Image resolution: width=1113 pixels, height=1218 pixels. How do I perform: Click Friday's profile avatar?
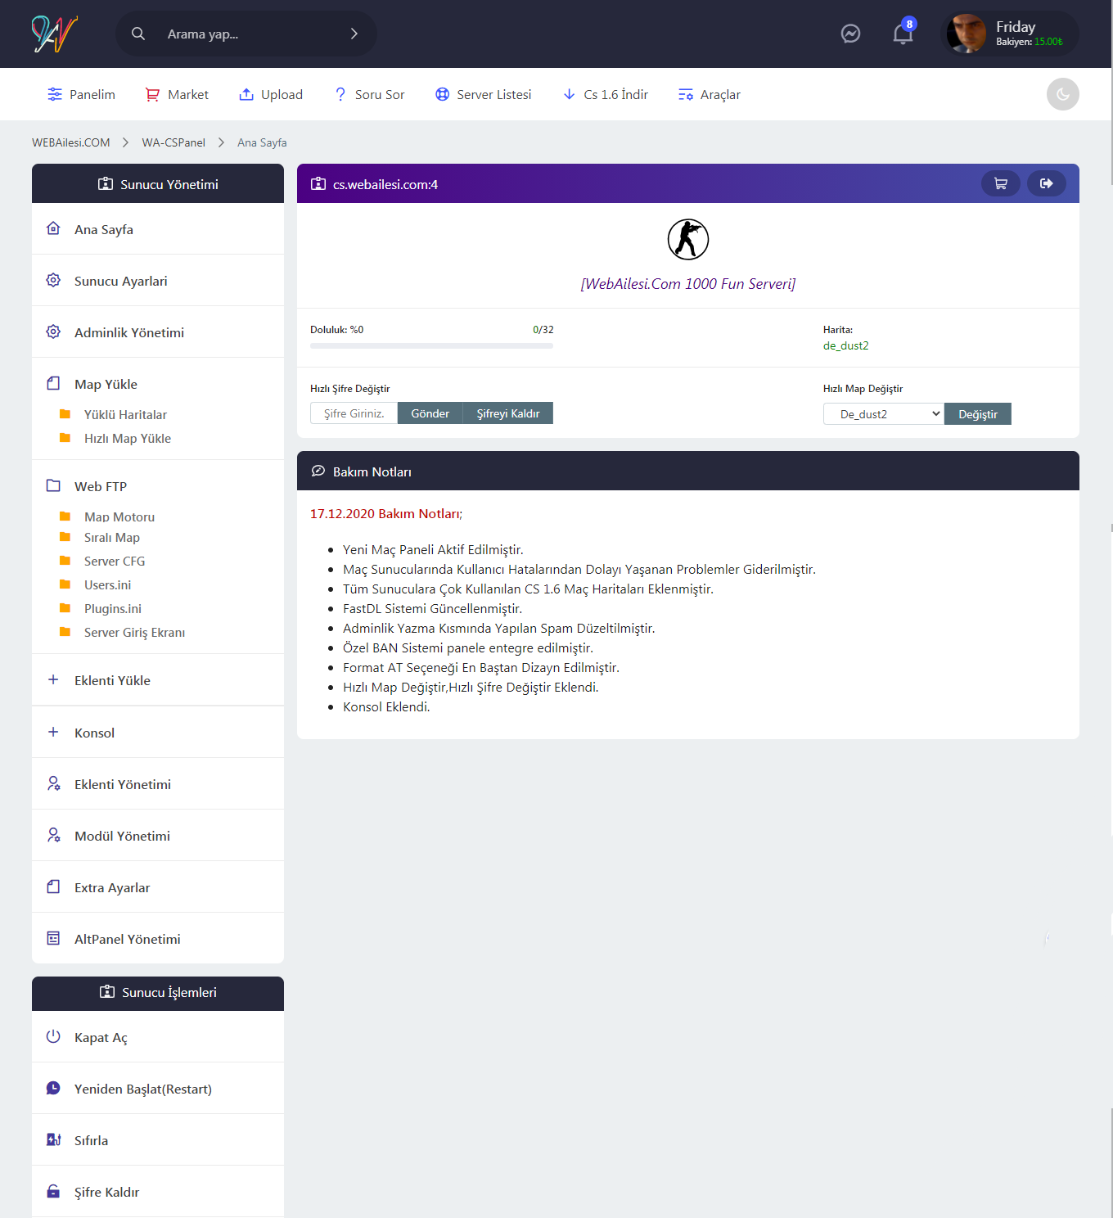(x=967, y=34)
